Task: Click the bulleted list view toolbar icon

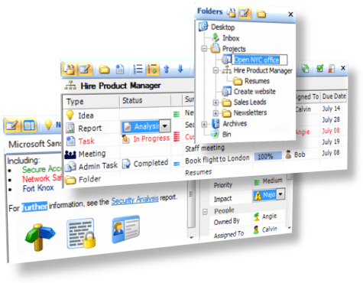Action: 138,69
